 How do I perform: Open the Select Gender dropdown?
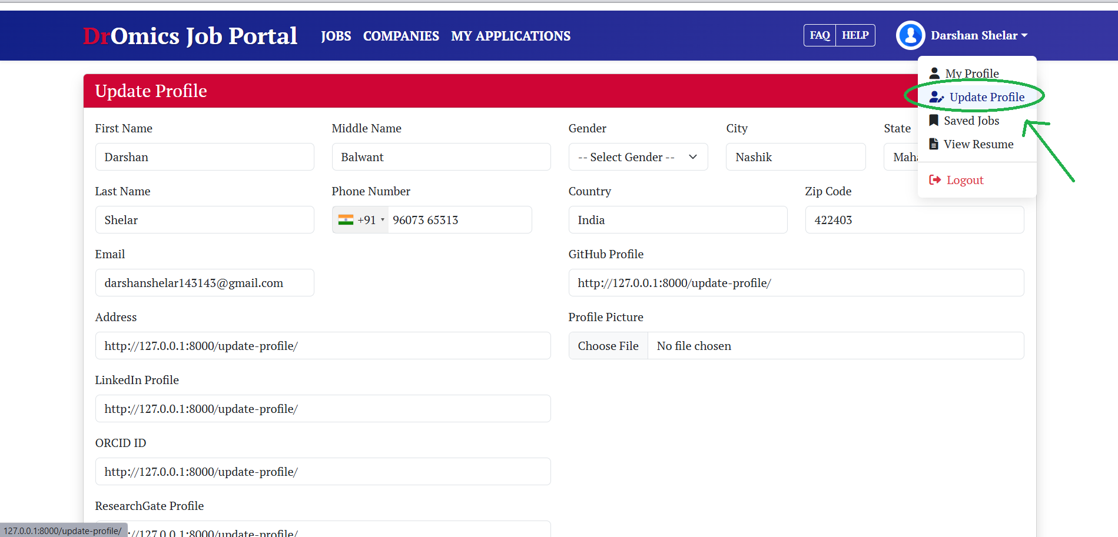point(638,157)
